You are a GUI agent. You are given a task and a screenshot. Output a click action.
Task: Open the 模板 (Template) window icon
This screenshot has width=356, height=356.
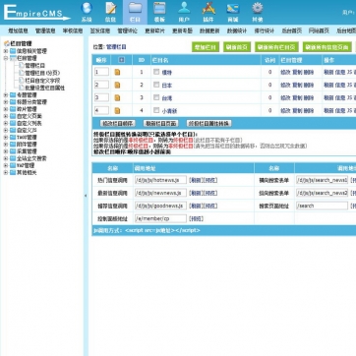(159, 9)
